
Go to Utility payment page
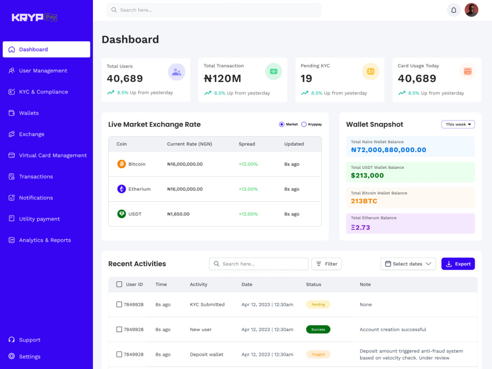coord(34,219)
